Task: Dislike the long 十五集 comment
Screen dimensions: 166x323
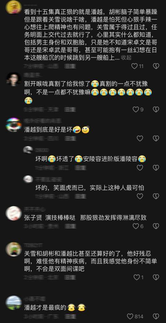Action: tap(156, 66)
